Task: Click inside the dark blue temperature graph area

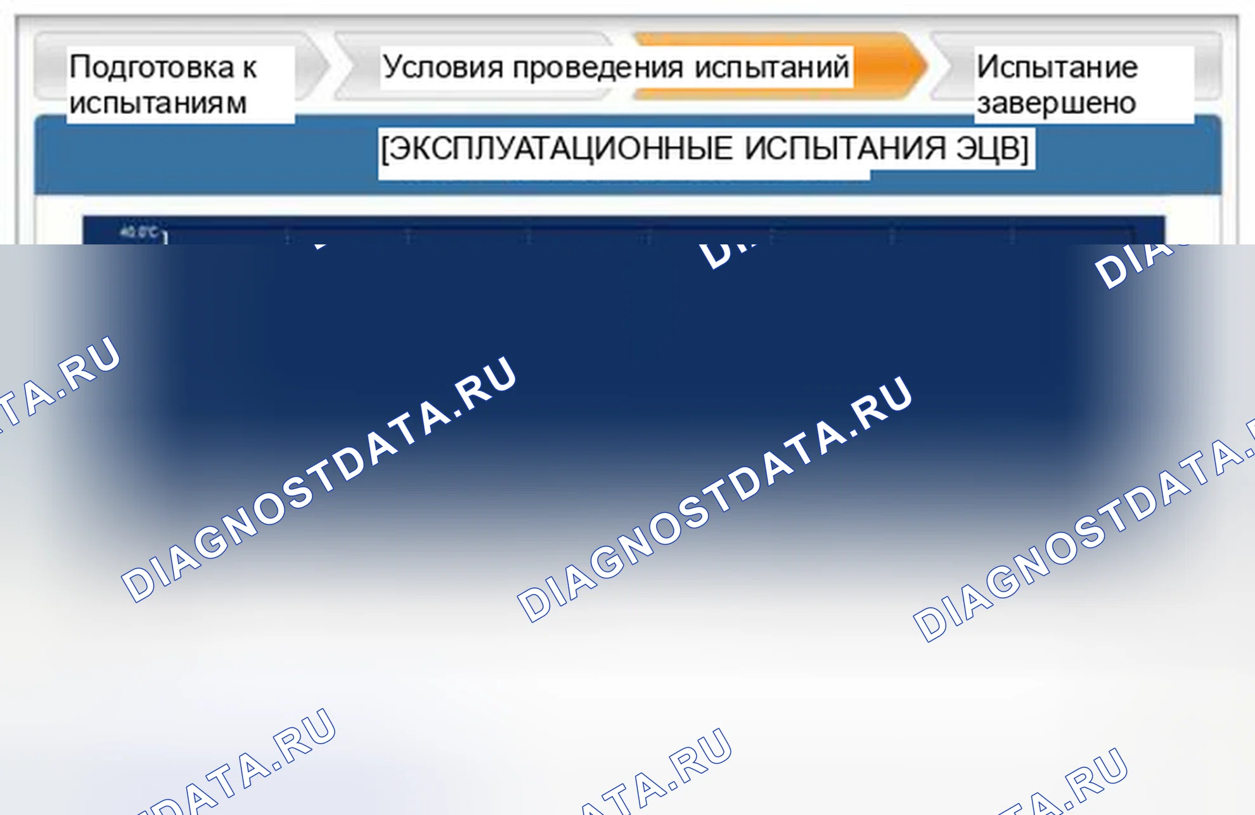Action: (624, 355)
